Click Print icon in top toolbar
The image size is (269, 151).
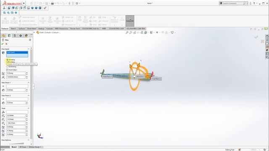click(x=52, y=3)
